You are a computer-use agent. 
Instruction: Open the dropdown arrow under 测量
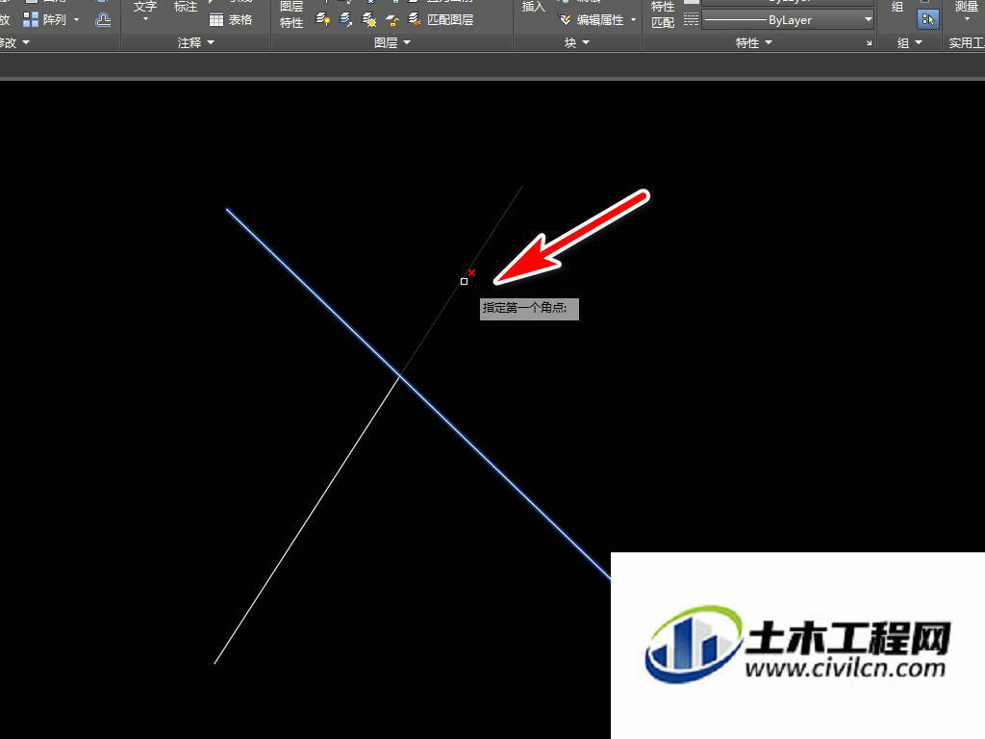tap(966, 19)
